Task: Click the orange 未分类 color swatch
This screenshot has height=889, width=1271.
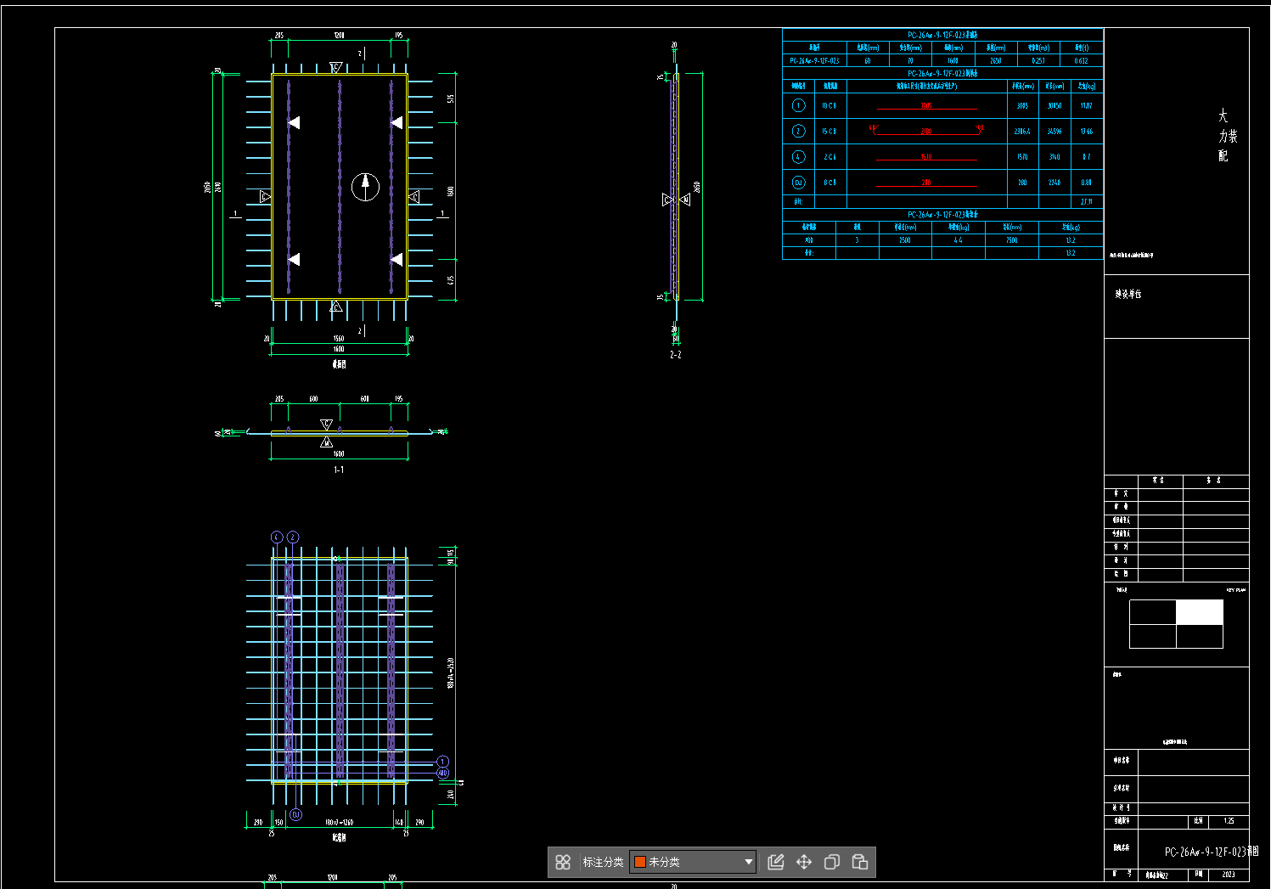Action: coord(640,862)
